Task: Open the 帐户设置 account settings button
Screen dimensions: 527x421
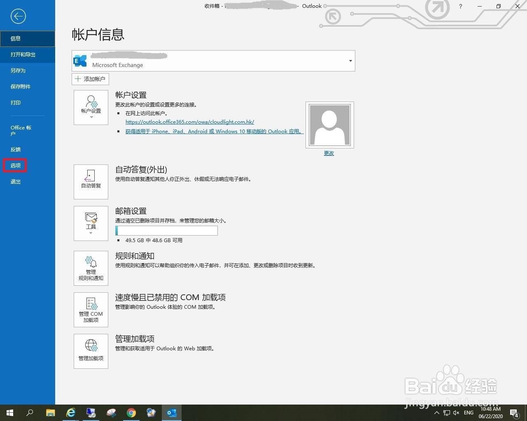Action: [91, 107]
